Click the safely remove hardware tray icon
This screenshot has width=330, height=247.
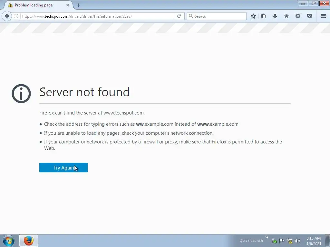274,241
